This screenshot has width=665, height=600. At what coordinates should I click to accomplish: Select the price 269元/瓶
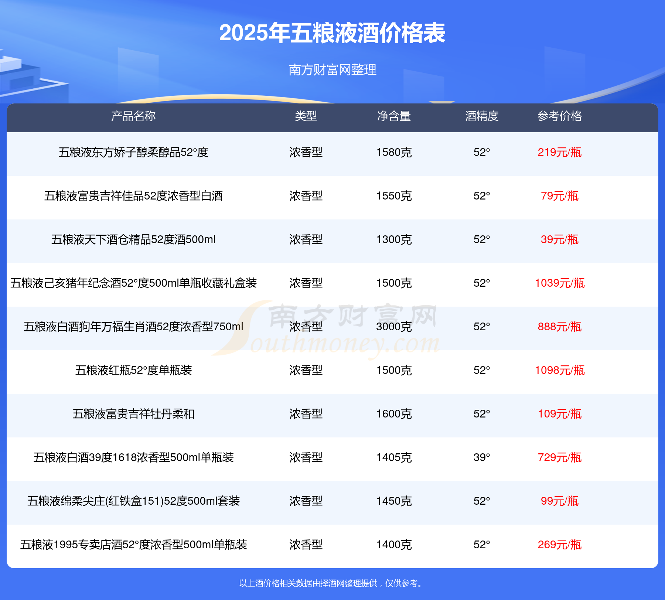pos(560,545)
